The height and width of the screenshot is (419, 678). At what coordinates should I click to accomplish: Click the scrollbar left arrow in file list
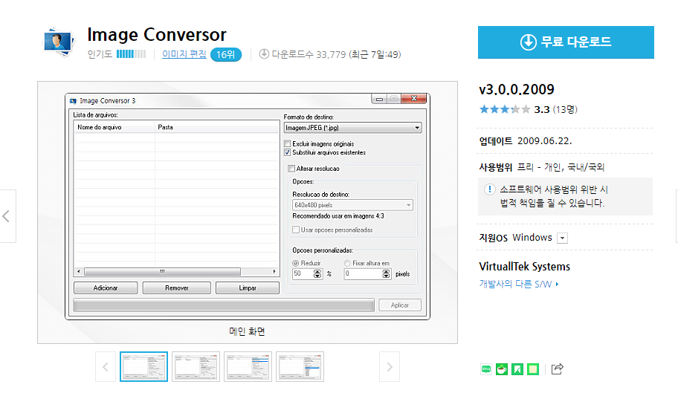click(x=79, y=272)
